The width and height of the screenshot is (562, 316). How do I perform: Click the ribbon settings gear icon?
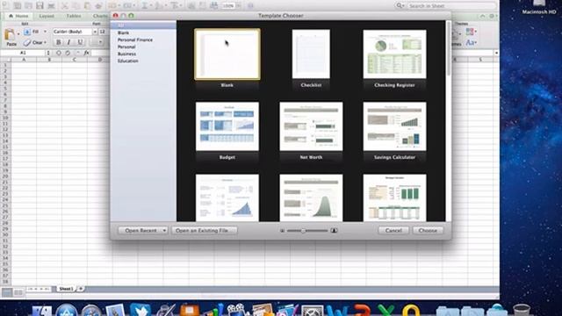tap(492, 16)
